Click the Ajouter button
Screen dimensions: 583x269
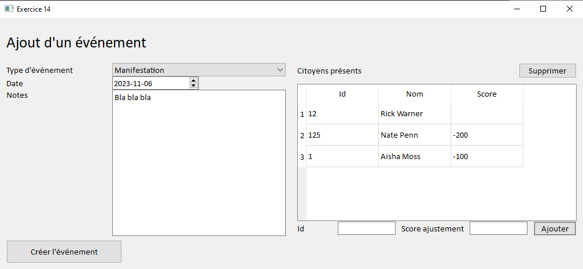tap(555, 229)
